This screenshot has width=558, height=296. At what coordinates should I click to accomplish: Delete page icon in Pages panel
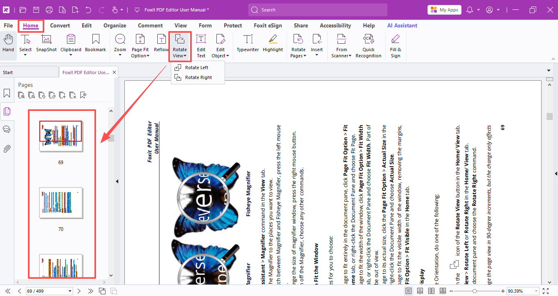point(73,95)
